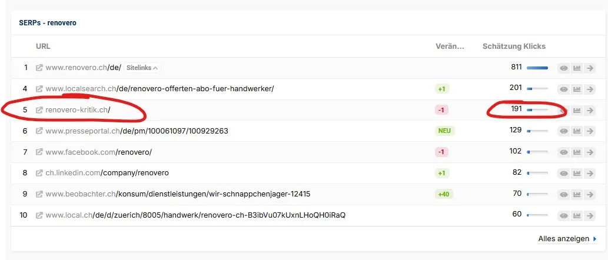This screenshot has width=608, height=260.
Task: Click external link icon beside renovero-kritik.ch
Action: 39,110
